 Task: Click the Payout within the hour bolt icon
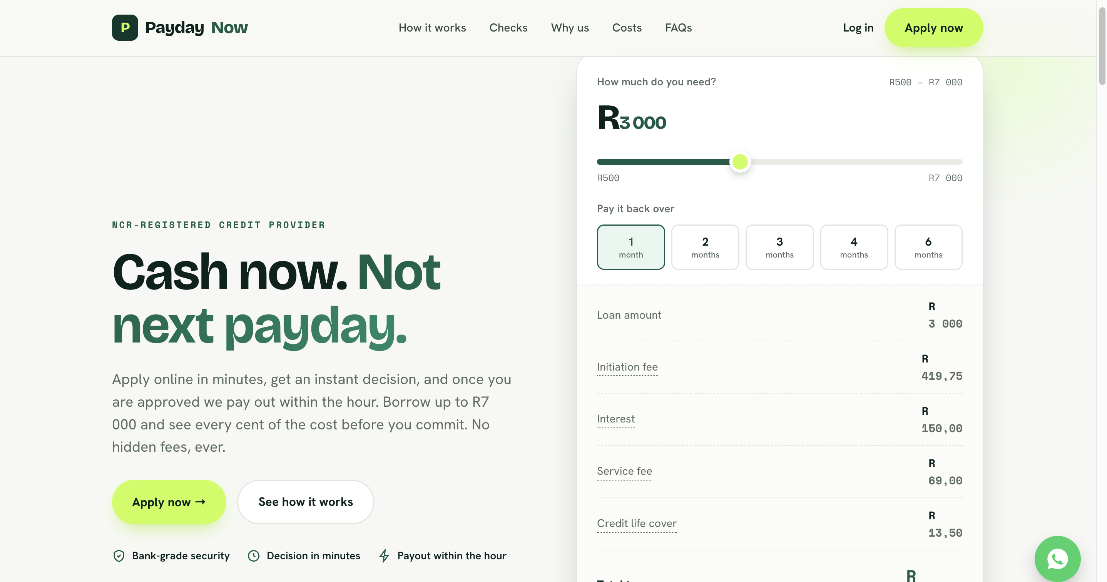pos(384,556)
